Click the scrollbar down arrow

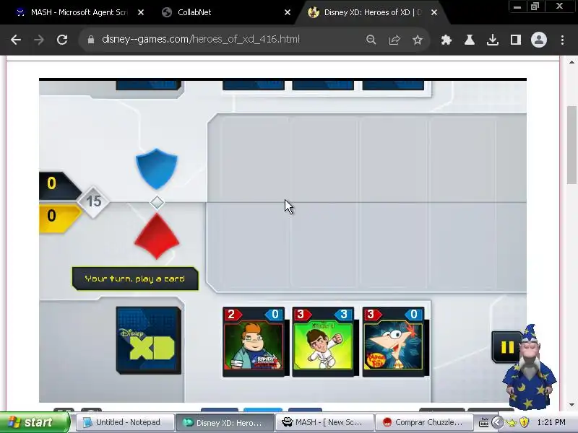tap(571, 405)
